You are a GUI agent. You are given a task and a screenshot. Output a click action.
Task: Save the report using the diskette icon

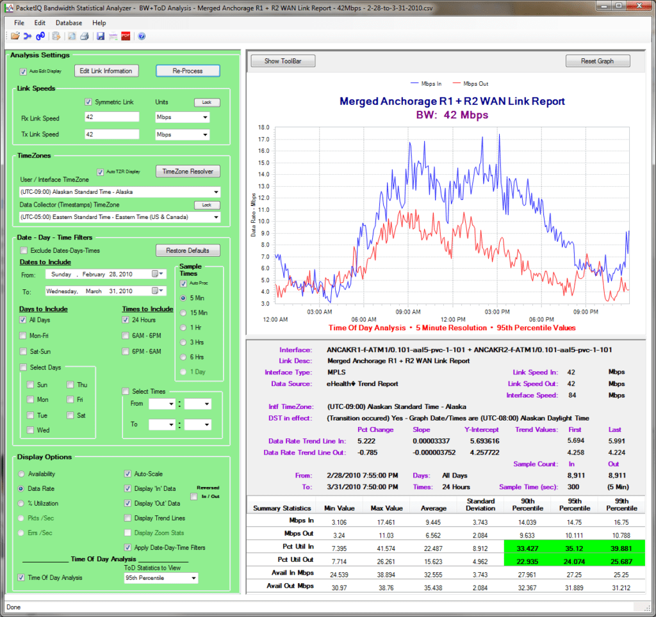coord(99,36)
